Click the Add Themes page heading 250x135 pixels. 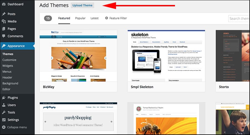click(54, 5)
